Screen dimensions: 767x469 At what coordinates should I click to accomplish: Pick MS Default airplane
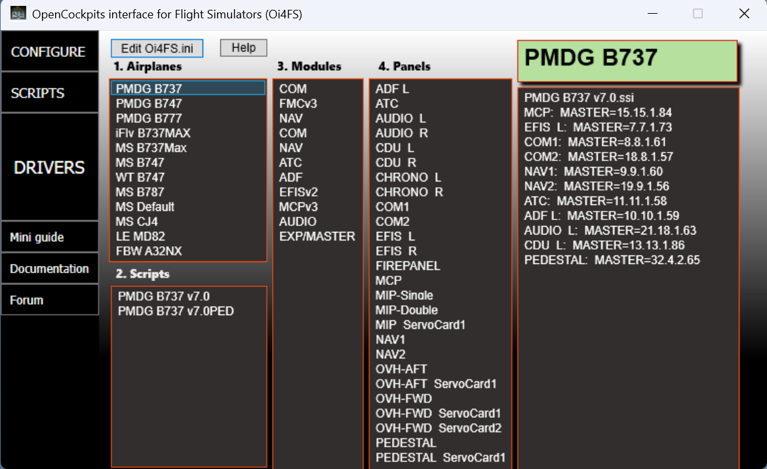pyautogui.click(x=145, y=206)
